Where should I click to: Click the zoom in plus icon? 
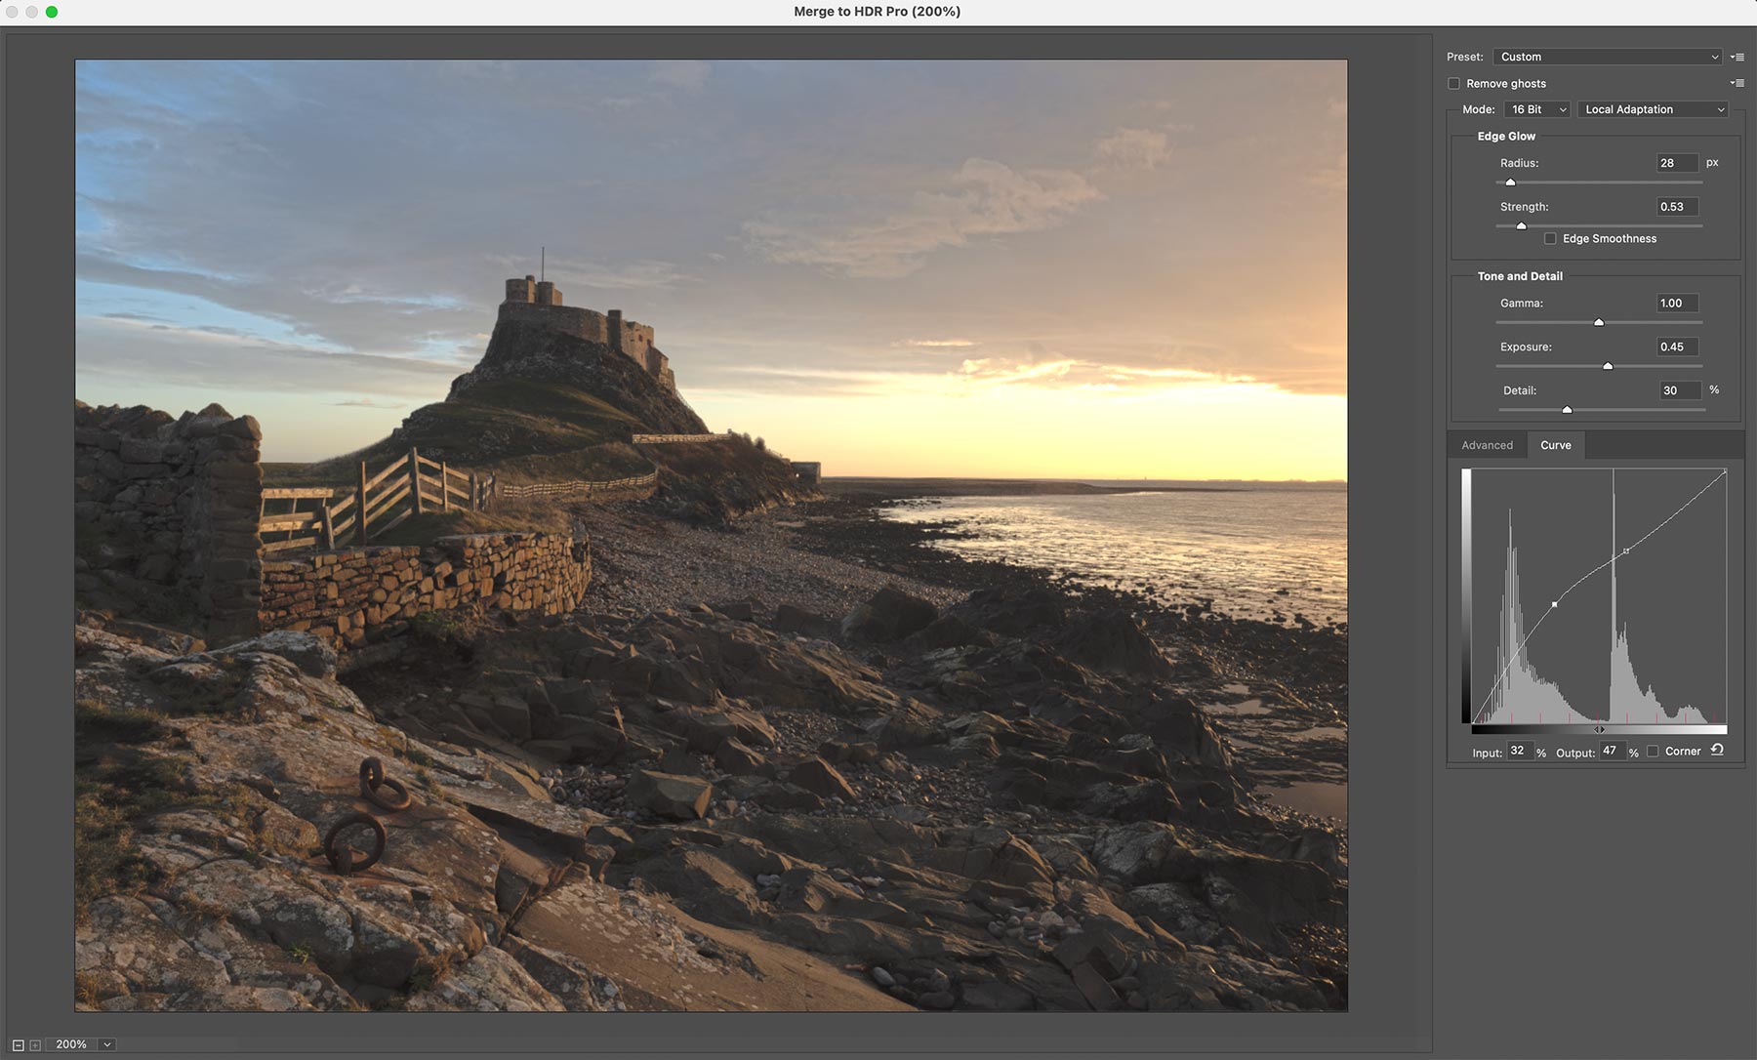click(35, 1045)
